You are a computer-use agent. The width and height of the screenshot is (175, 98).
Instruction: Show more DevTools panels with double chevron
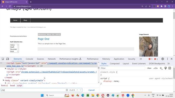[x=141, y=59]
